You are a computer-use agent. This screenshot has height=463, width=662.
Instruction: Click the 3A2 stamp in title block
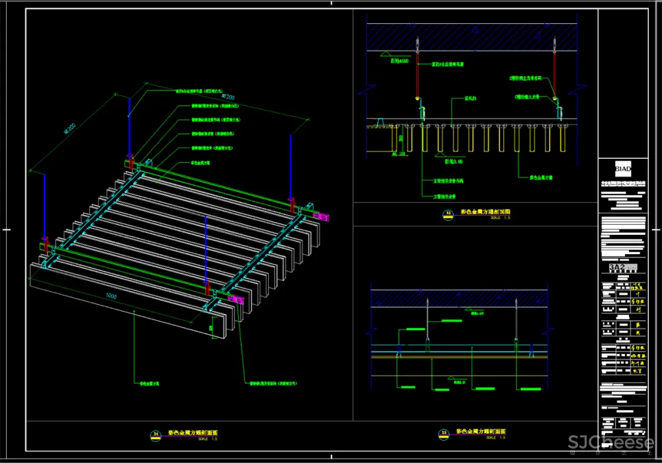tap(617, 267)
